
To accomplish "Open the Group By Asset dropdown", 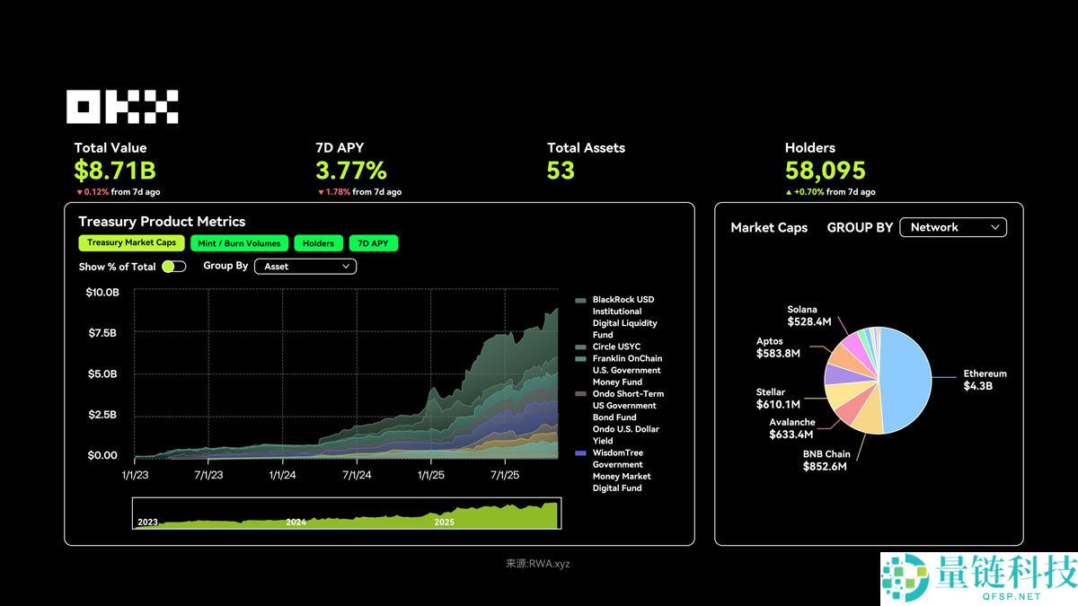I will point(305,267).
